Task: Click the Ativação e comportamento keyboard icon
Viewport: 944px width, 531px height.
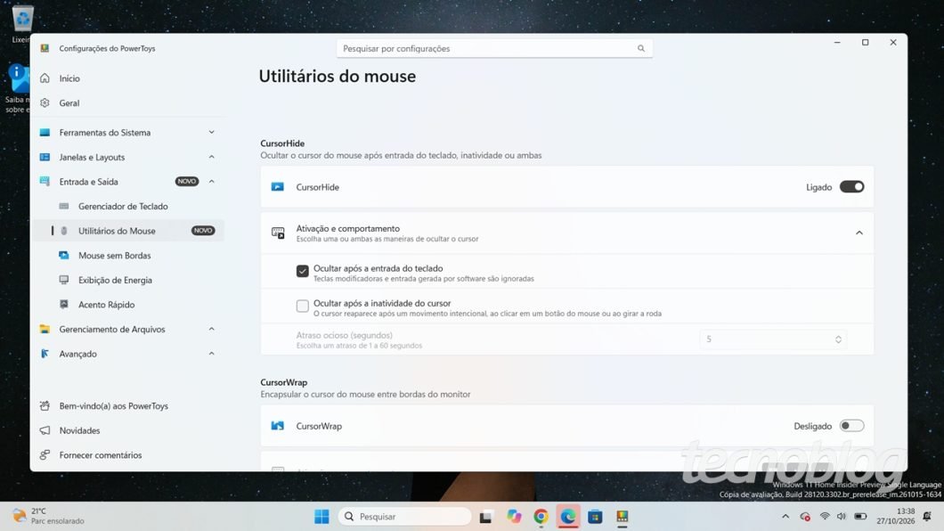Action: pos(278,233)
